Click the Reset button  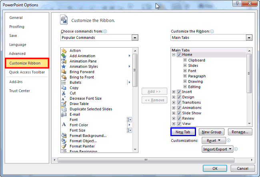click(214, 141)
